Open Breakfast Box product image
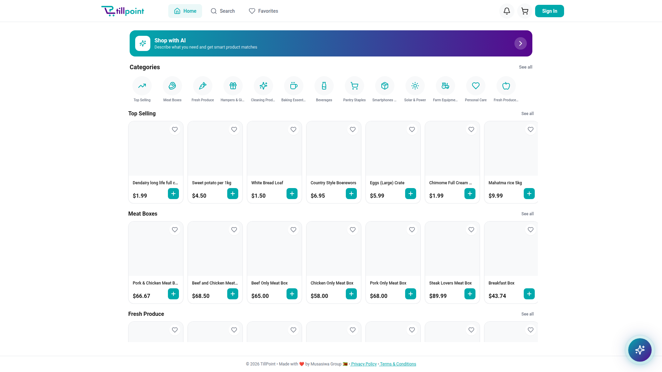Viewport: 662px width, 372px height. pyautogui.click(x=511, y=249)
